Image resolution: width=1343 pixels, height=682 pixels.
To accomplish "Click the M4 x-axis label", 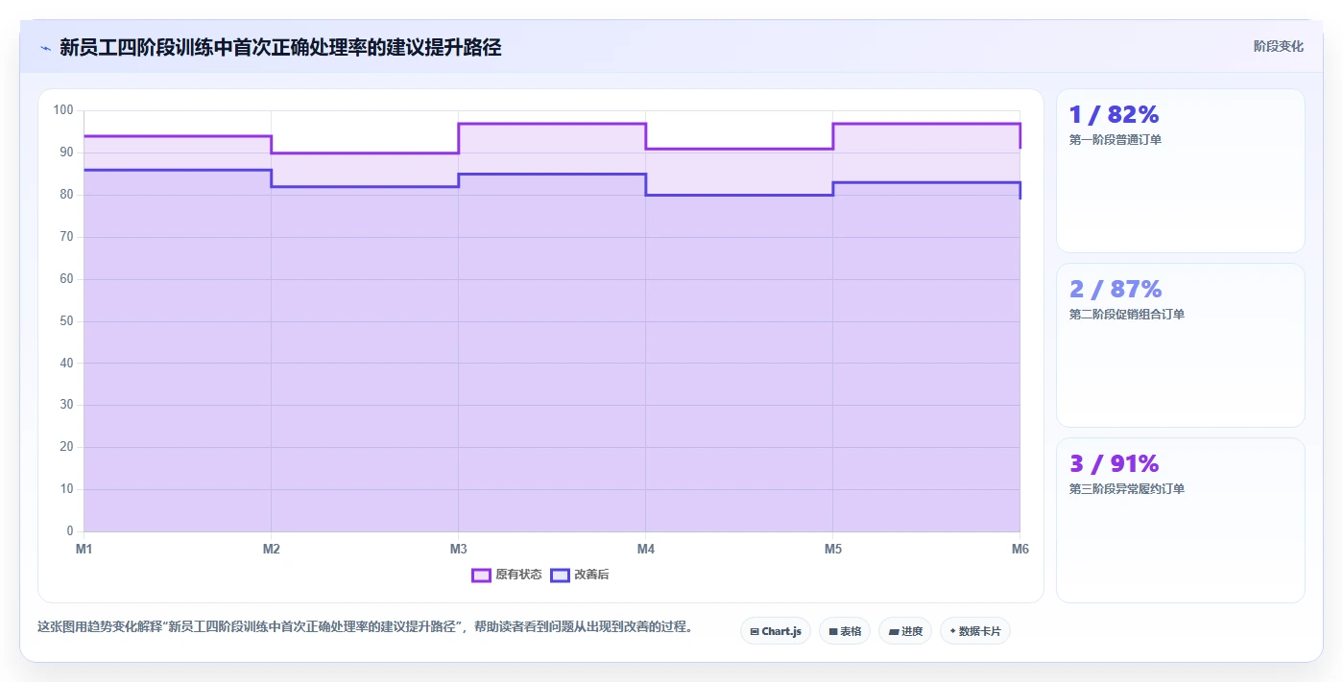I will 646,550.
